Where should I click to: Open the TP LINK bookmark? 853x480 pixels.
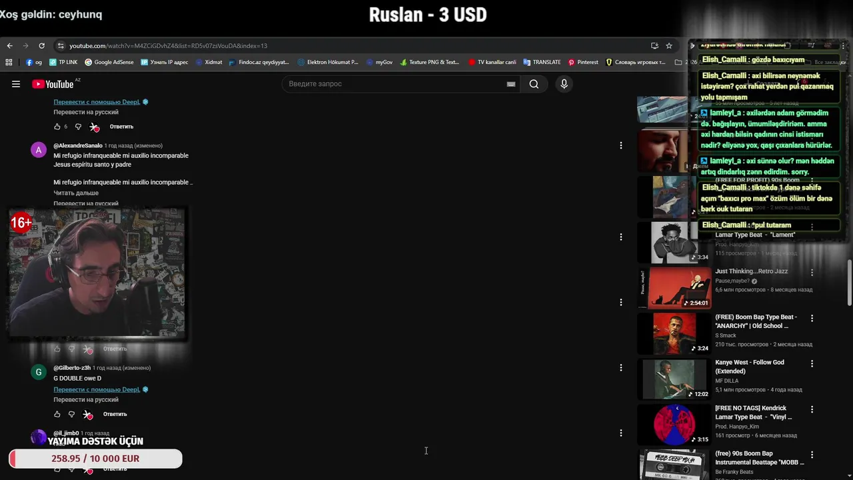coord(63,62)
